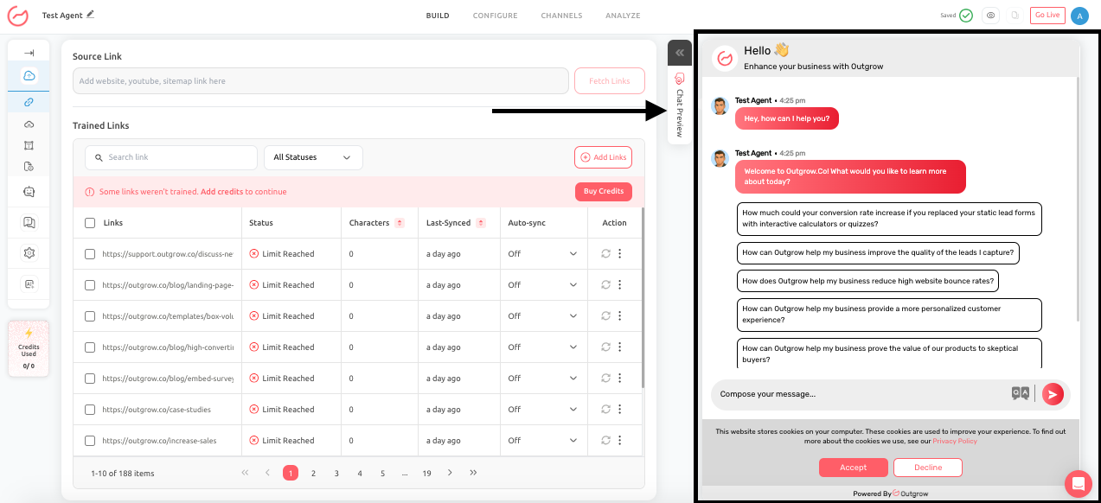Screen dimensions: 1101x503
Task: Re-sync the support.outgrow.co/discuss link
Action: (x=606, y=254)
